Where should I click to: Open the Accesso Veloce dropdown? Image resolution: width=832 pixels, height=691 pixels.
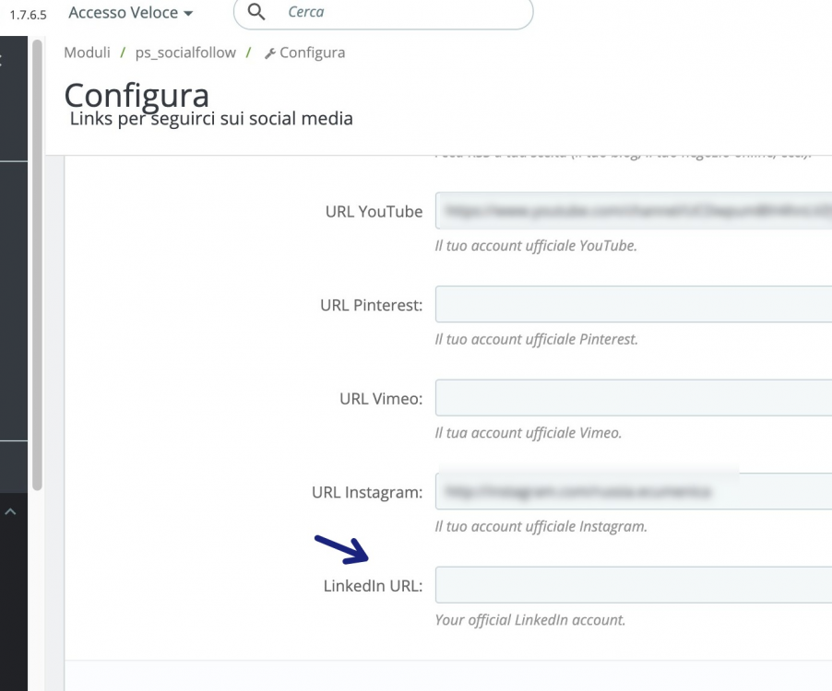coord(131,13)
